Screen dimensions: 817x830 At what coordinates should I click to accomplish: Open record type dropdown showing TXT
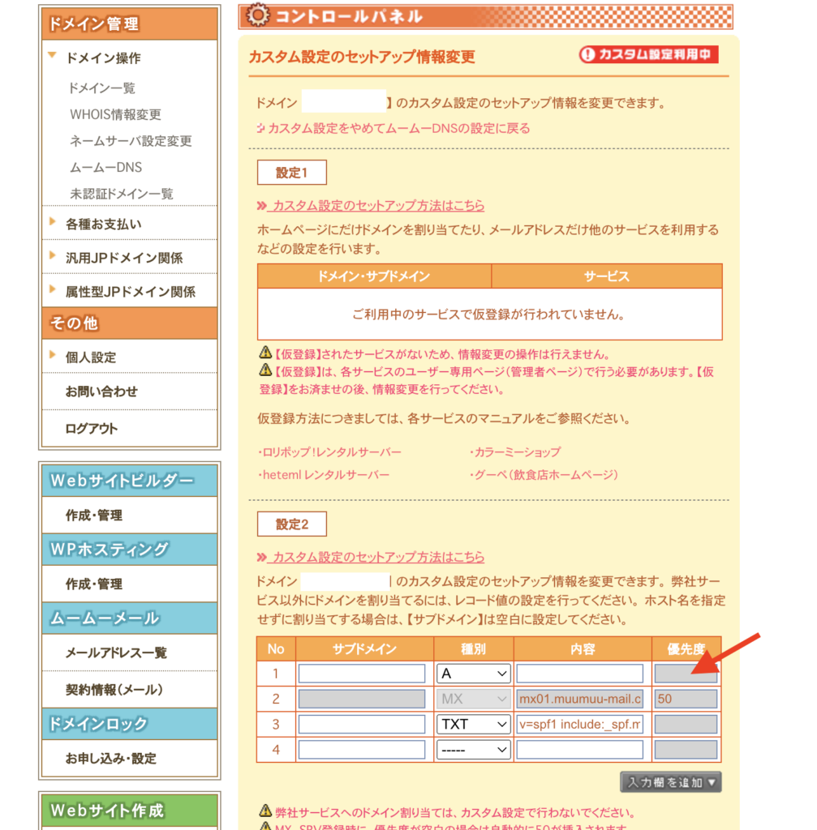tap(474, 724)
